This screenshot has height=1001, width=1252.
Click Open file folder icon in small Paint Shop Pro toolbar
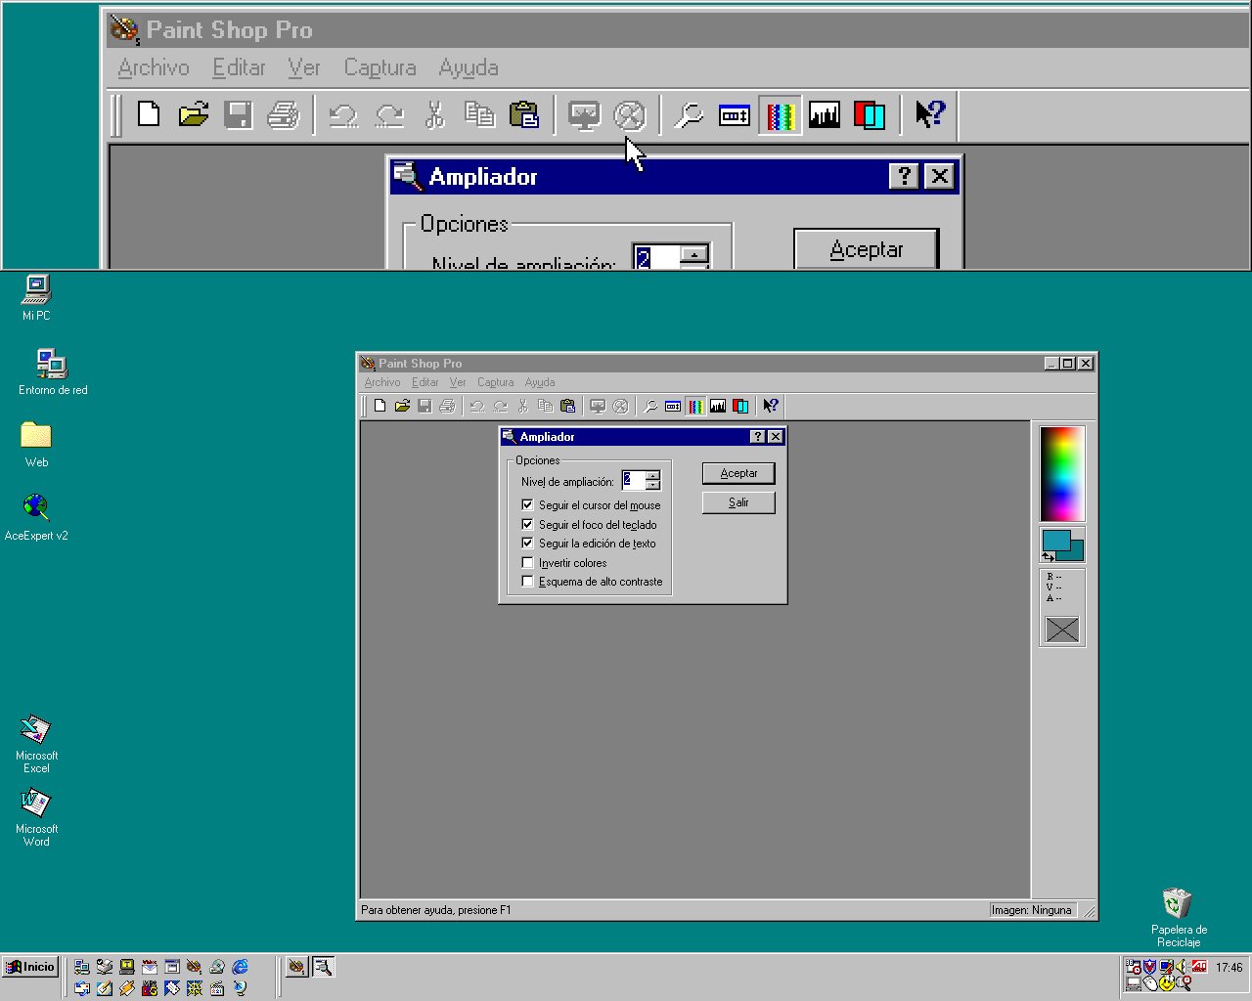click(x=402, y=406)
